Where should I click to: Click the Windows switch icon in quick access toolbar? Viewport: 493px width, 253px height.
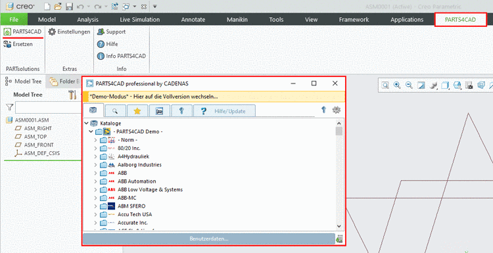point(126,7)
